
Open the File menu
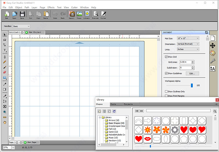click(x=4, y=7)
